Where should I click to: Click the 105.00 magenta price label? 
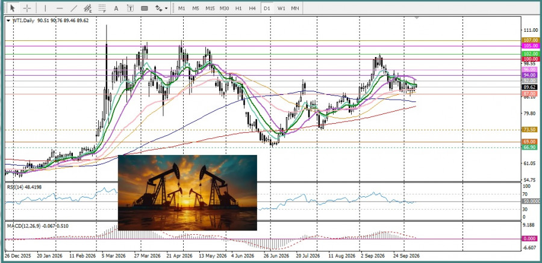coord(530,46)
